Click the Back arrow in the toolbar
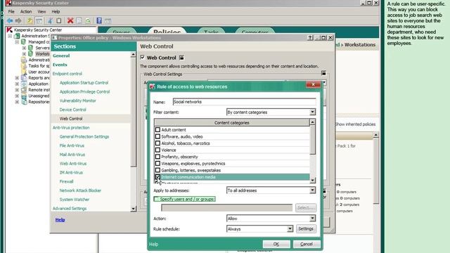450x253 pixels. tap(10, 20)
